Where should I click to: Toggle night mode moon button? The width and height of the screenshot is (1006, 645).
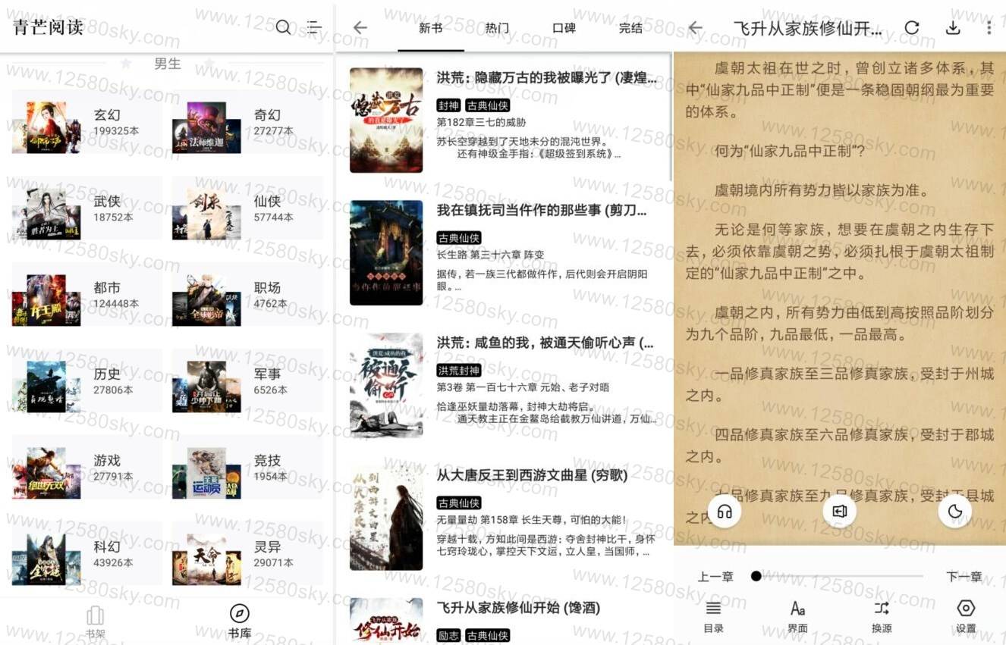pyautogui.click(x=955, y=511)
